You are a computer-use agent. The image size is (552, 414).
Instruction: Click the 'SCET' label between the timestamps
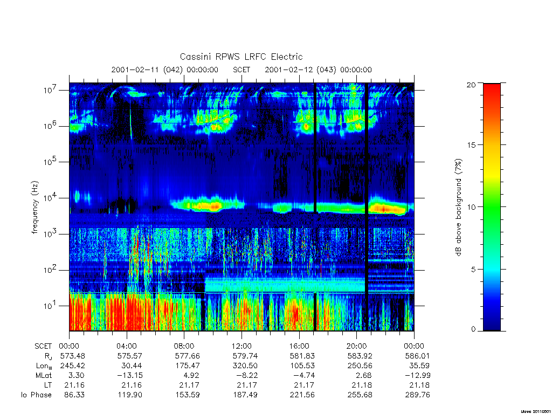(x=241, y=70)
